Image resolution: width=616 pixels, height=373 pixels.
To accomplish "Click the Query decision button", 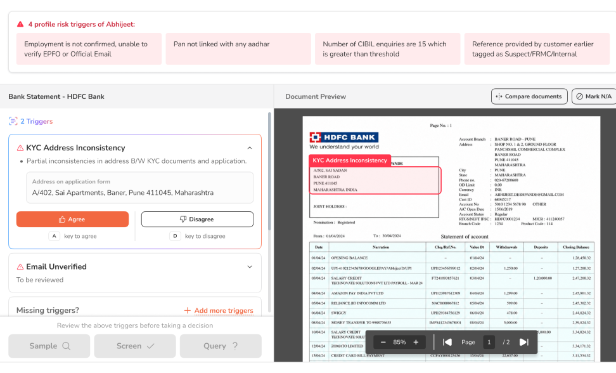I will tap(221, 346).
